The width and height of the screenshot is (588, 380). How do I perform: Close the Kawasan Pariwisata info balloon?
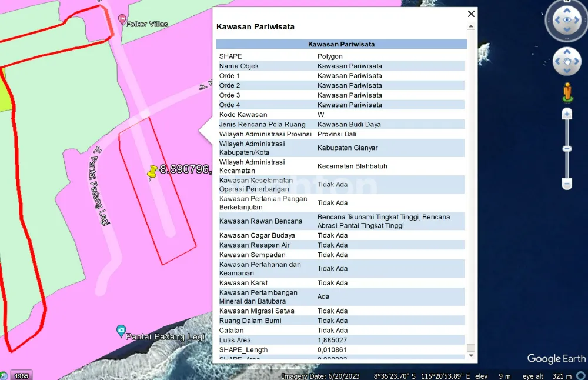coord(471,14)
